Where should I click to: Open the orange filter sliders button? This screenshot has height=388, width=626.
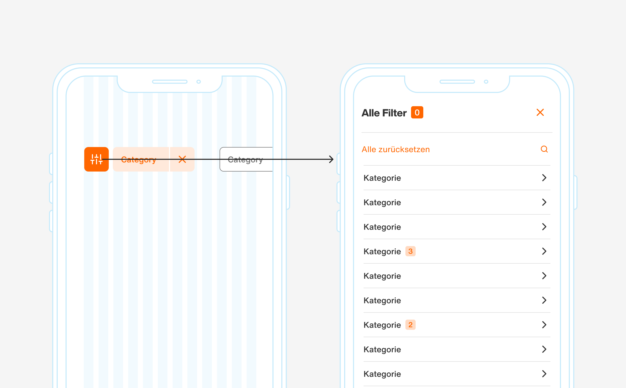[x=96, y=159]
